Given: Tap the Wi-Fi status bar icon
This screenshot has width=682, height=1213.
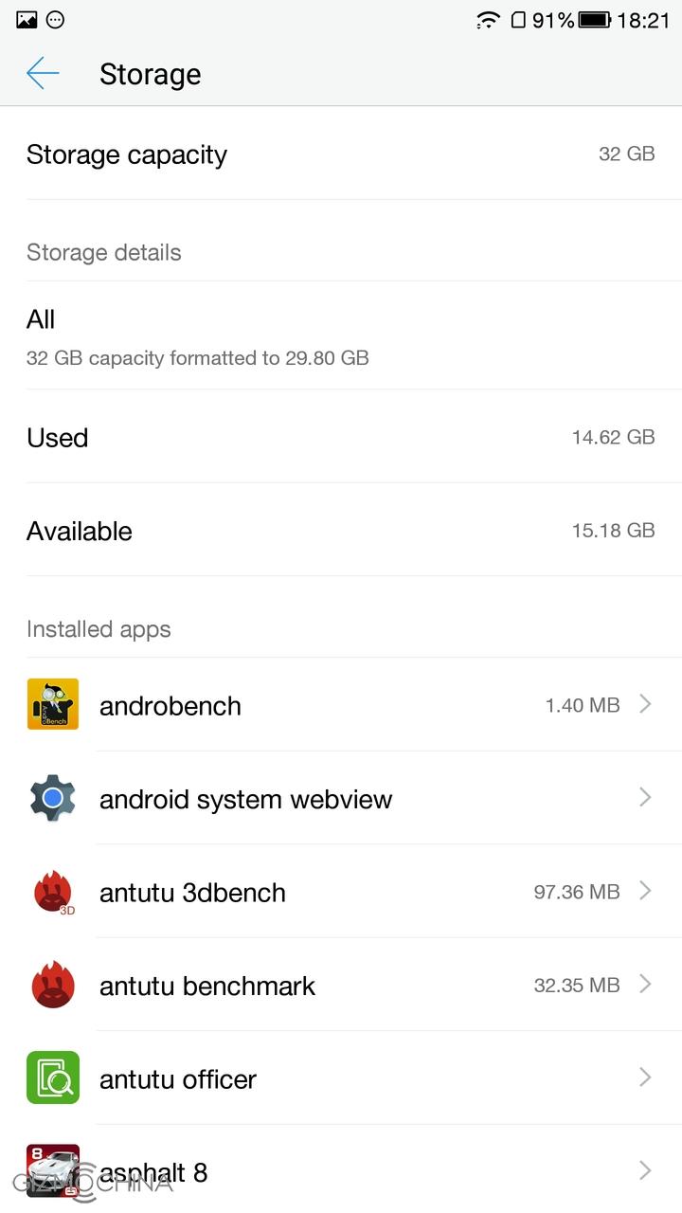Looking at the screenshot, I should point(487,20).
